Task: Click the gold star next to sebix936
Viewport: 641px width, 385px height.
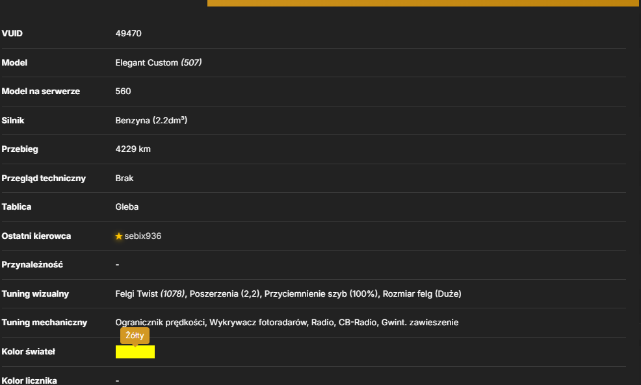Action: pos(119,236)
